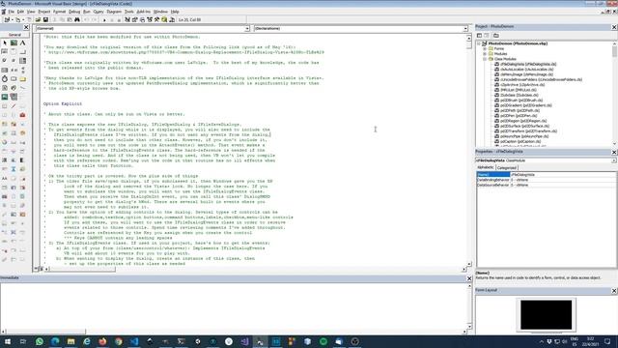This screenshot has width=618, height=348.
Task: Open the Add-Ins menu
Action: (x=143, y=12)
